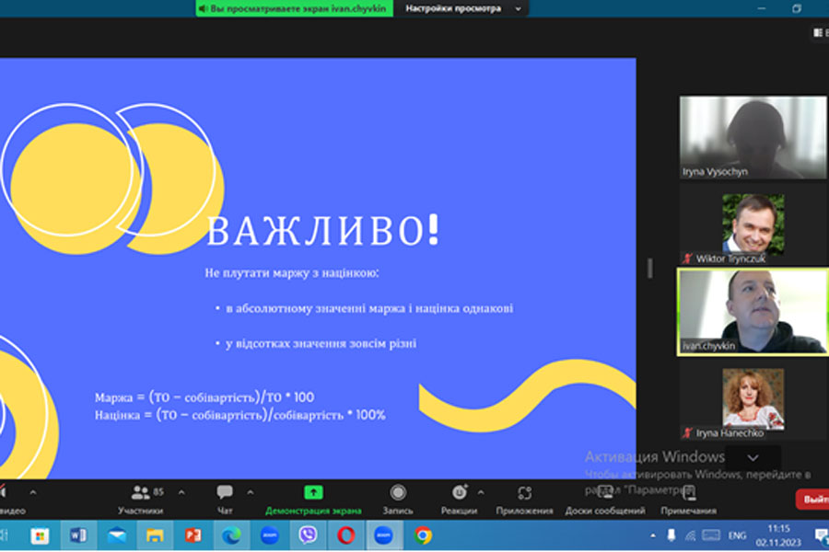Screen dimensions: 829x552
Task: Open the Участники participants panel
Action: (140, 500)
